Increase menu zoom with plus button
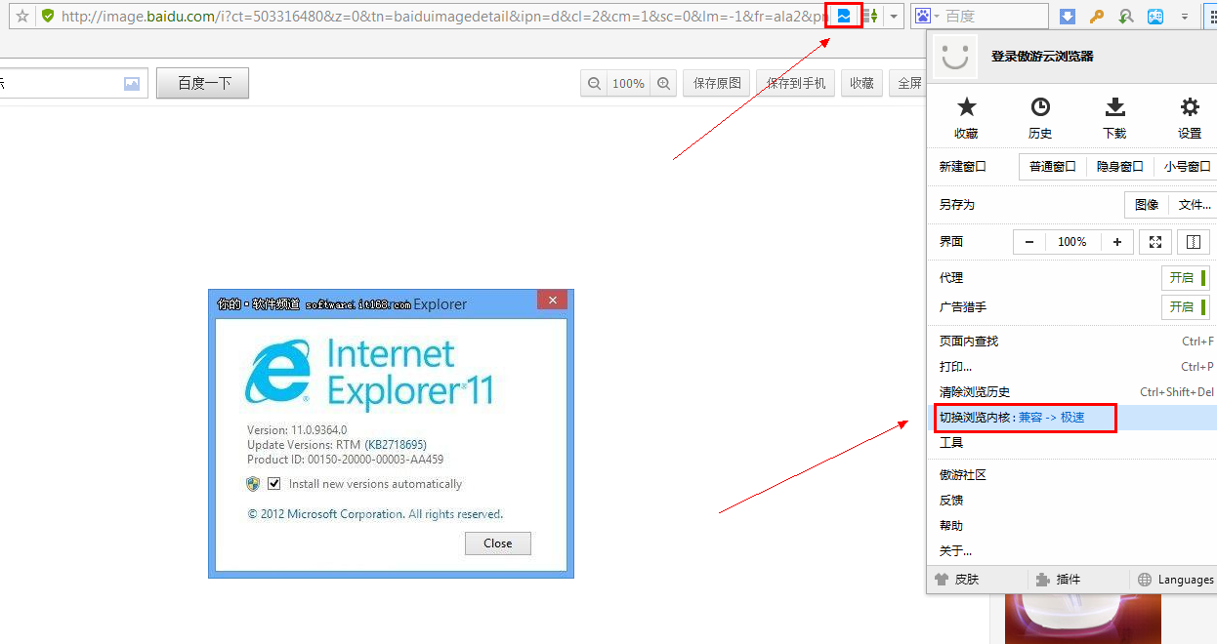Screen dimensions: 1217x644 (1116, 242)
